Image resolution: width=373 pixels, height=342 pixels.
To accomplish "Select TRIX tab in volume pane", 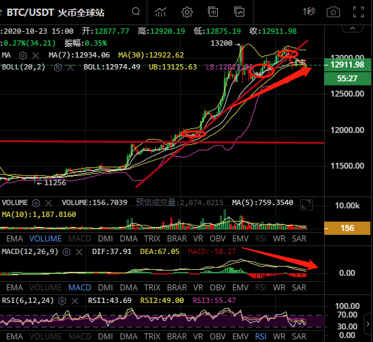I will click(x=153, y=239).
